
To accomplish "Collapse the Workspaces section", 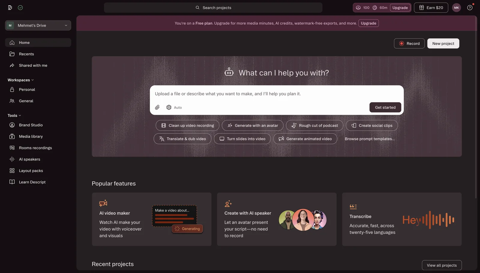I will [x=21, y=80].
